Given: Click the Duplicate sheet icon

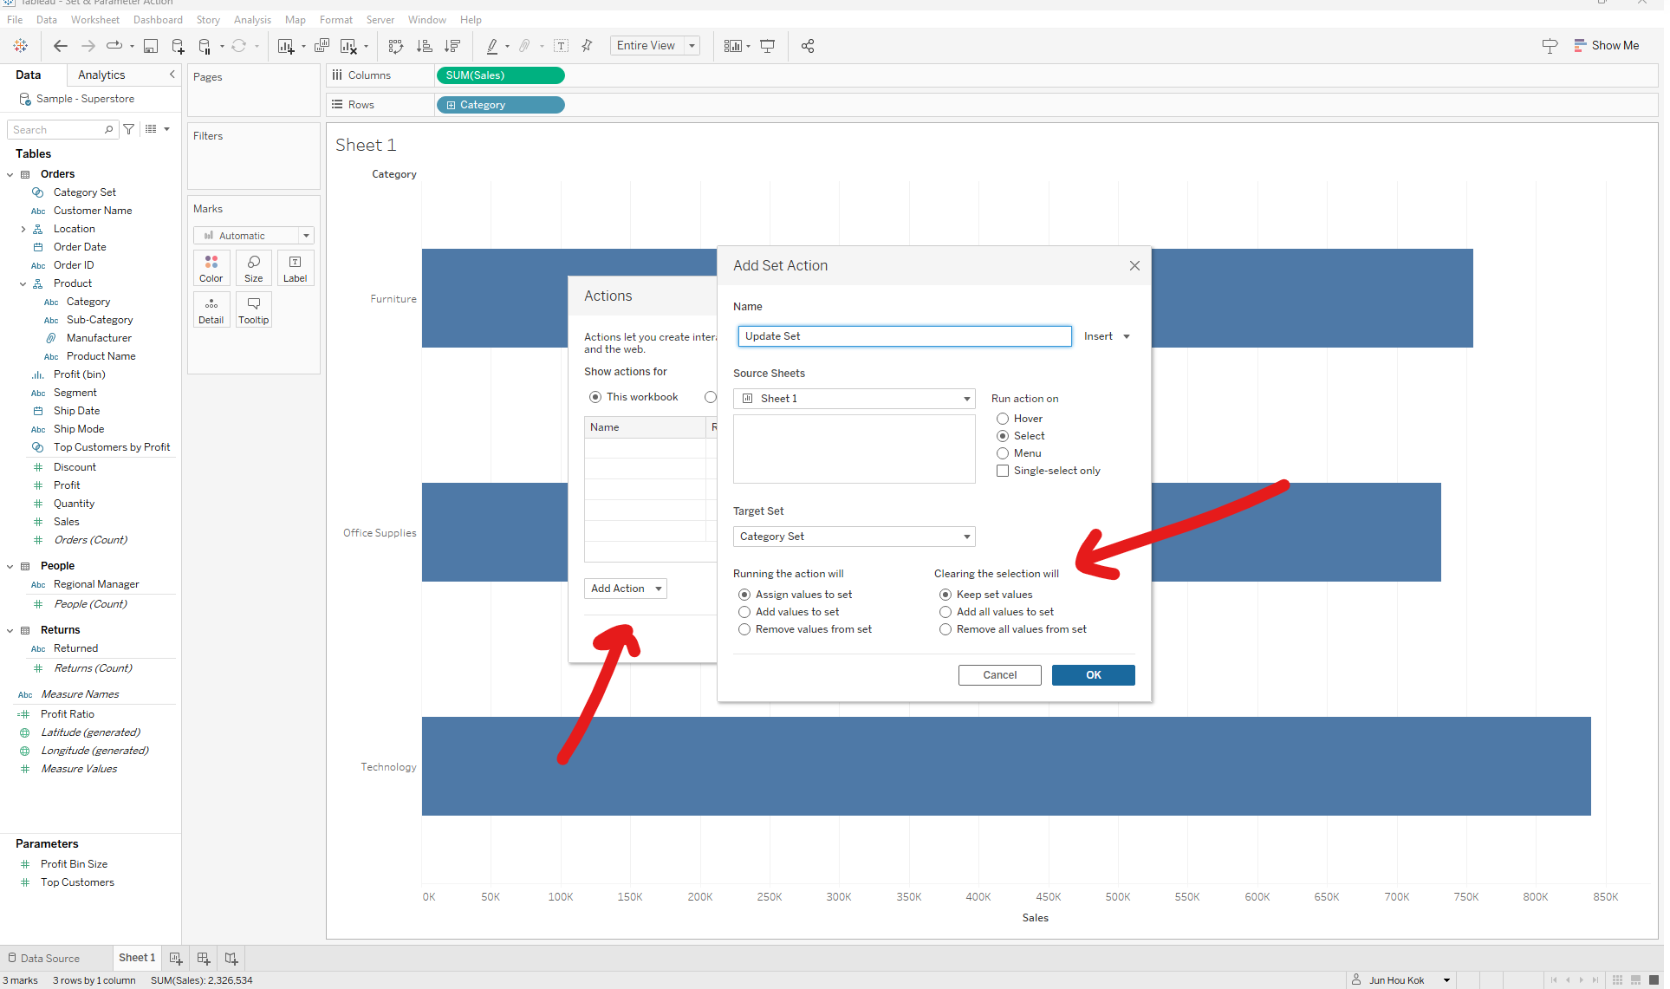Looking at the screenshot, I should (322, 46).
